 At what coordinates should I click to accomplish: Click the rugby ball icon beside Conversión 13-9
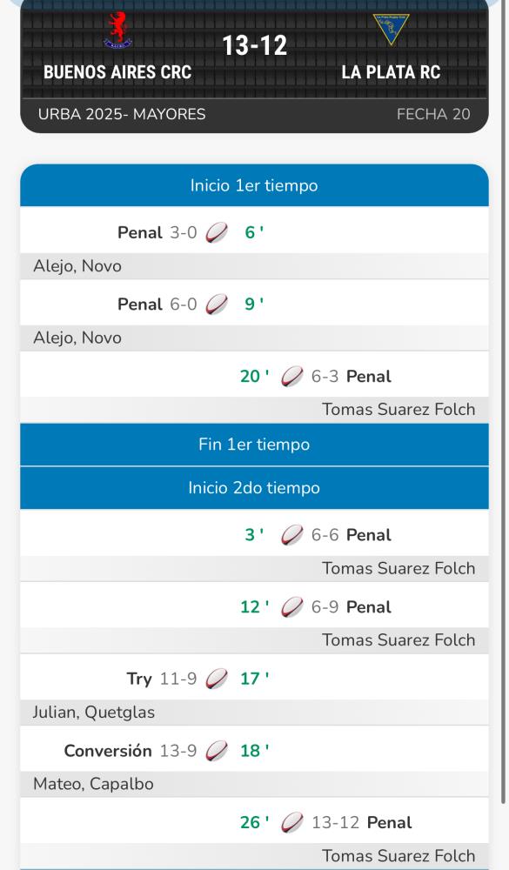point(217,751)
